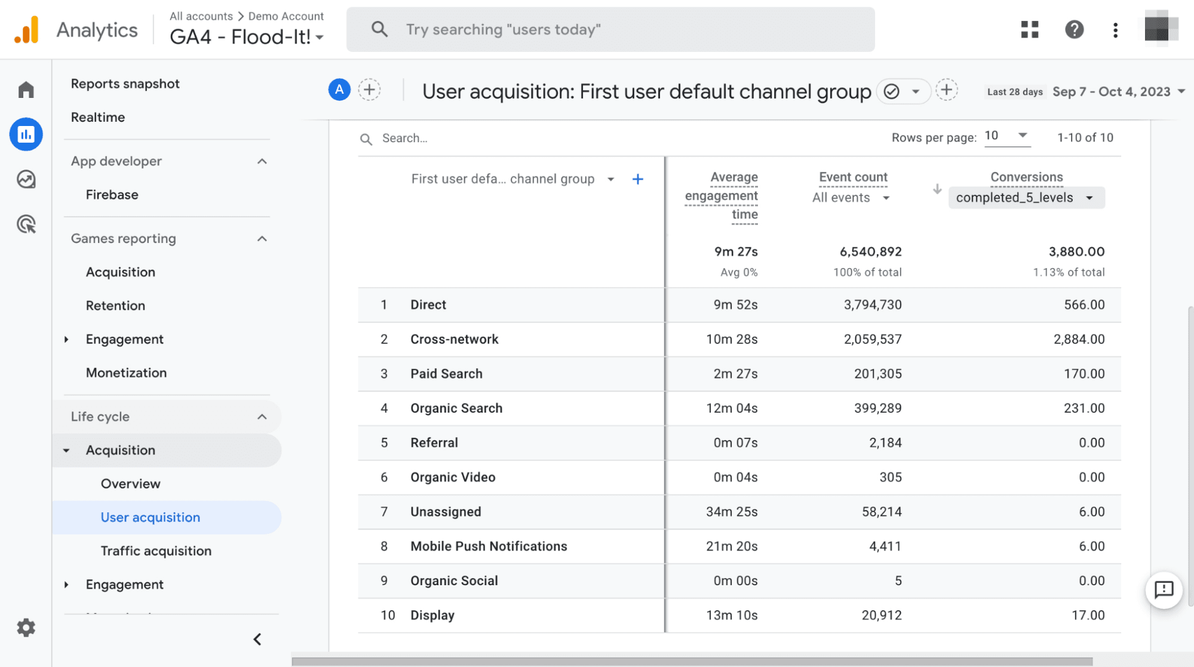Image resolution: width=1194 pixels, height=667 pixels.
Task: Select Traffic acquisition in the sidebar
Action: pos(156,550)
